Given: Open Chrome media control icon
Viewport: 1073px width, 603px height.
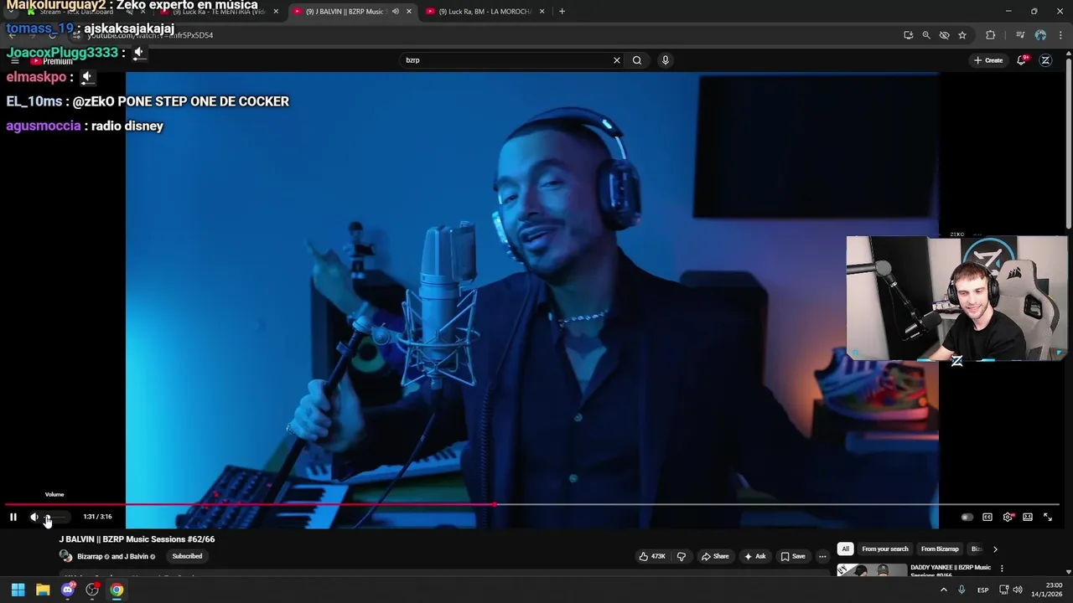Looking at the screenshot, I should (1020, 35).
